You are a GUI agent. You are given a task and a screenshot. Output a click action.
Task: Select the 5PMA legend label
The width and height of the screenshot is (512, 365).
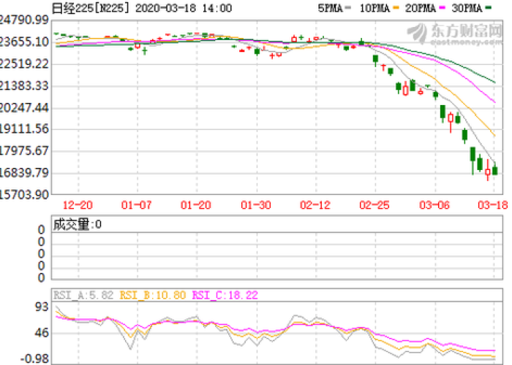click(x=330, y=8)
